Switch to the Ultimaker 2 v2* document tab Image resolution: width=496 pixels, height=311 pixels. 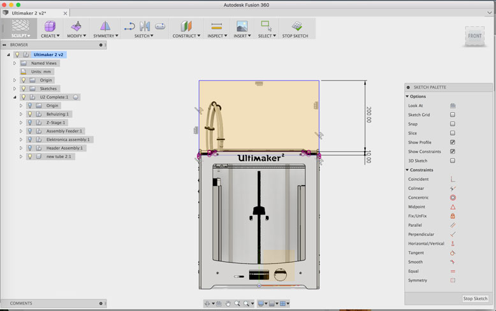(29, 13)
